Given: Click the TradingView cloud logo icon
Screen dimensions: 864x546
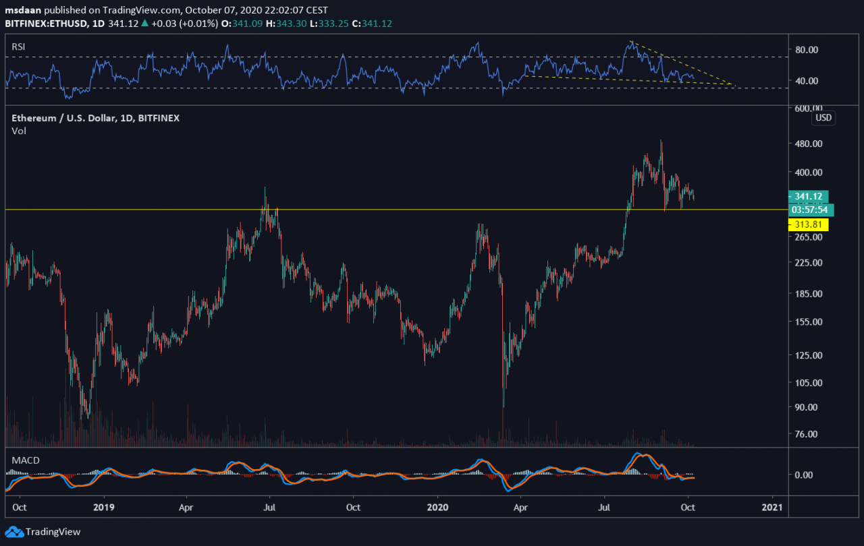Looking at the screenshot, I should click(x=14, y=532).
